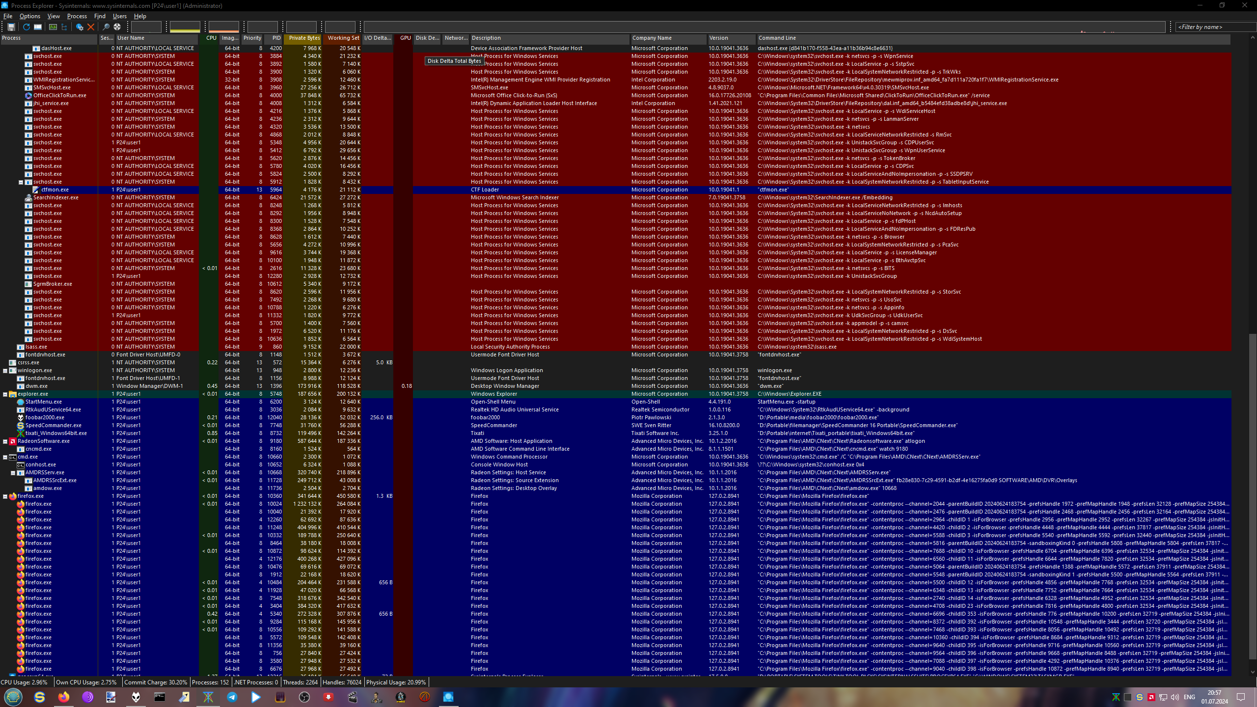This screenshot has height=707, width=1257.
Task: Click the Save toolbar icon
Action: [11, 27]
